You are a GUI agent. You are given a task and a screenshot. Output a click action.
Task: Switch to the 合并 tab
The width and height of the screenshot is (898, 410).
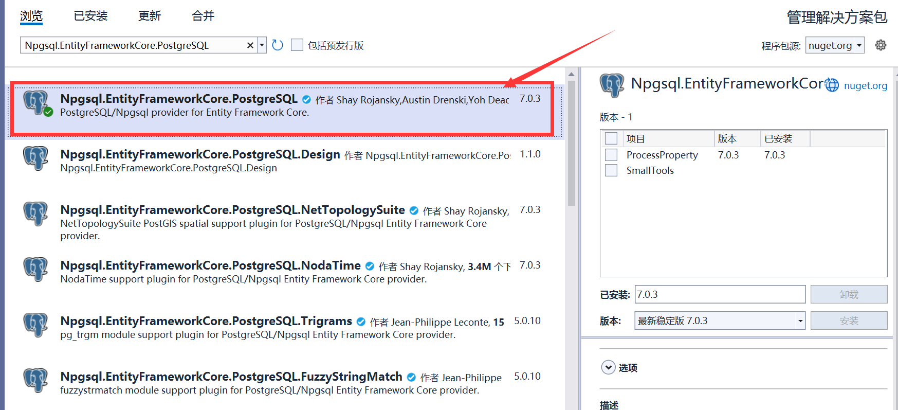point(203,16)
